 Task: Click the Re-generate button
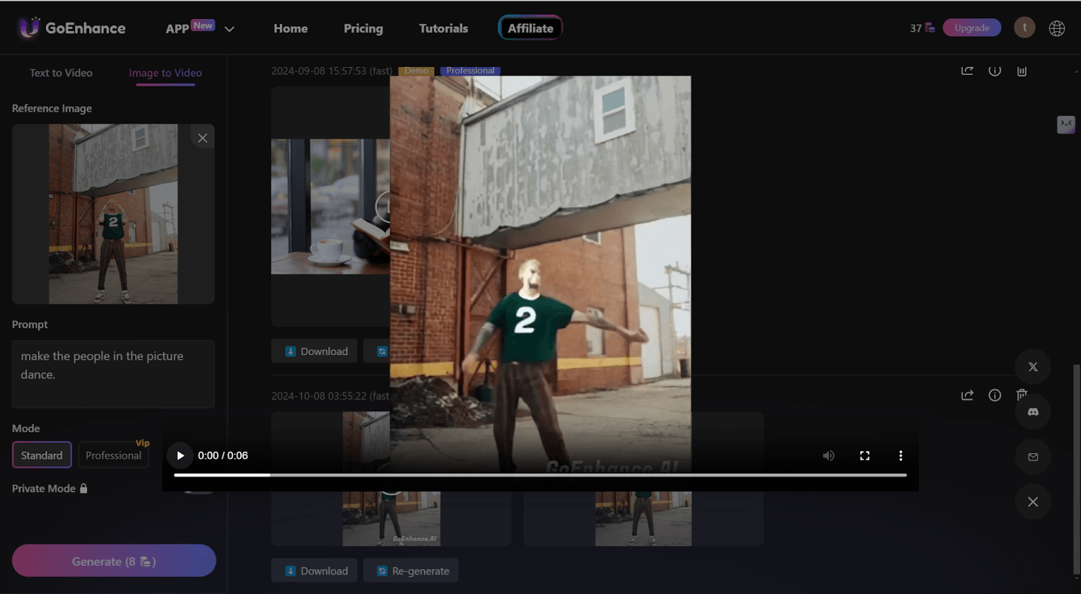411,570
